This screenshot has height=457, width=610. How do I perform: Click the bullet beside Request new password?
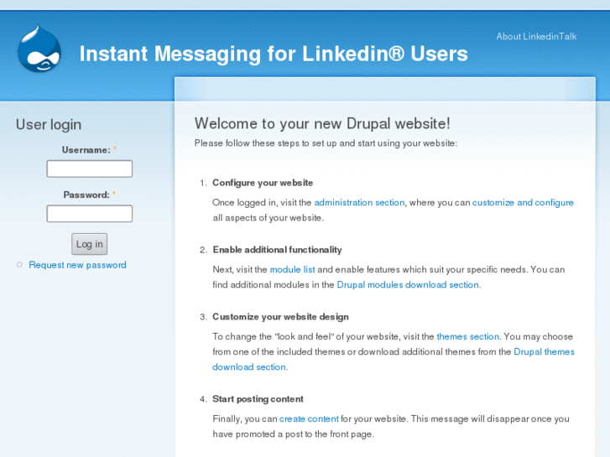[x=19, y=265]
